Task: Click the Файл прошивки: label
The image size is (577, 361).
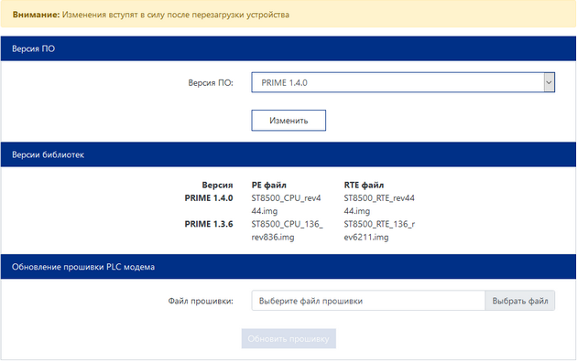Action: pyautogui.click(x=201, y=302)
